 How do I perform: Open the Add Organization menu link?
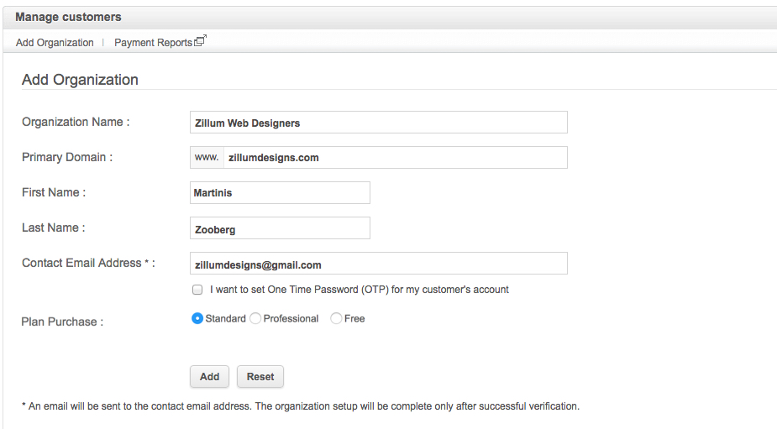(55, 43)
